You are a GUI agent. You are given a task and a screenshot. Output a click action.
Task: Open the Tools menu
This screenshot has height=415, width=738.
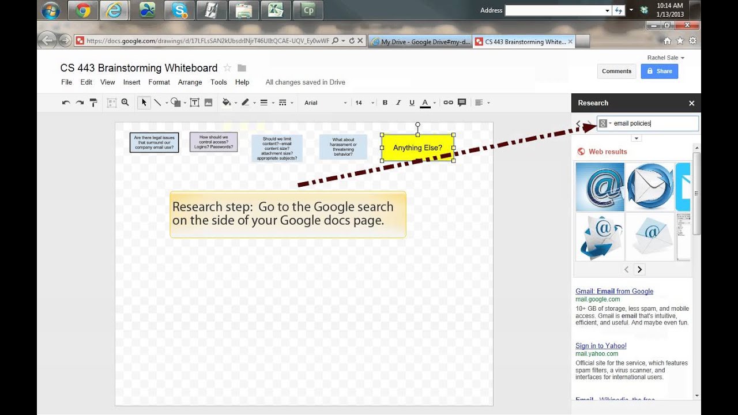(x=219, y=82)
